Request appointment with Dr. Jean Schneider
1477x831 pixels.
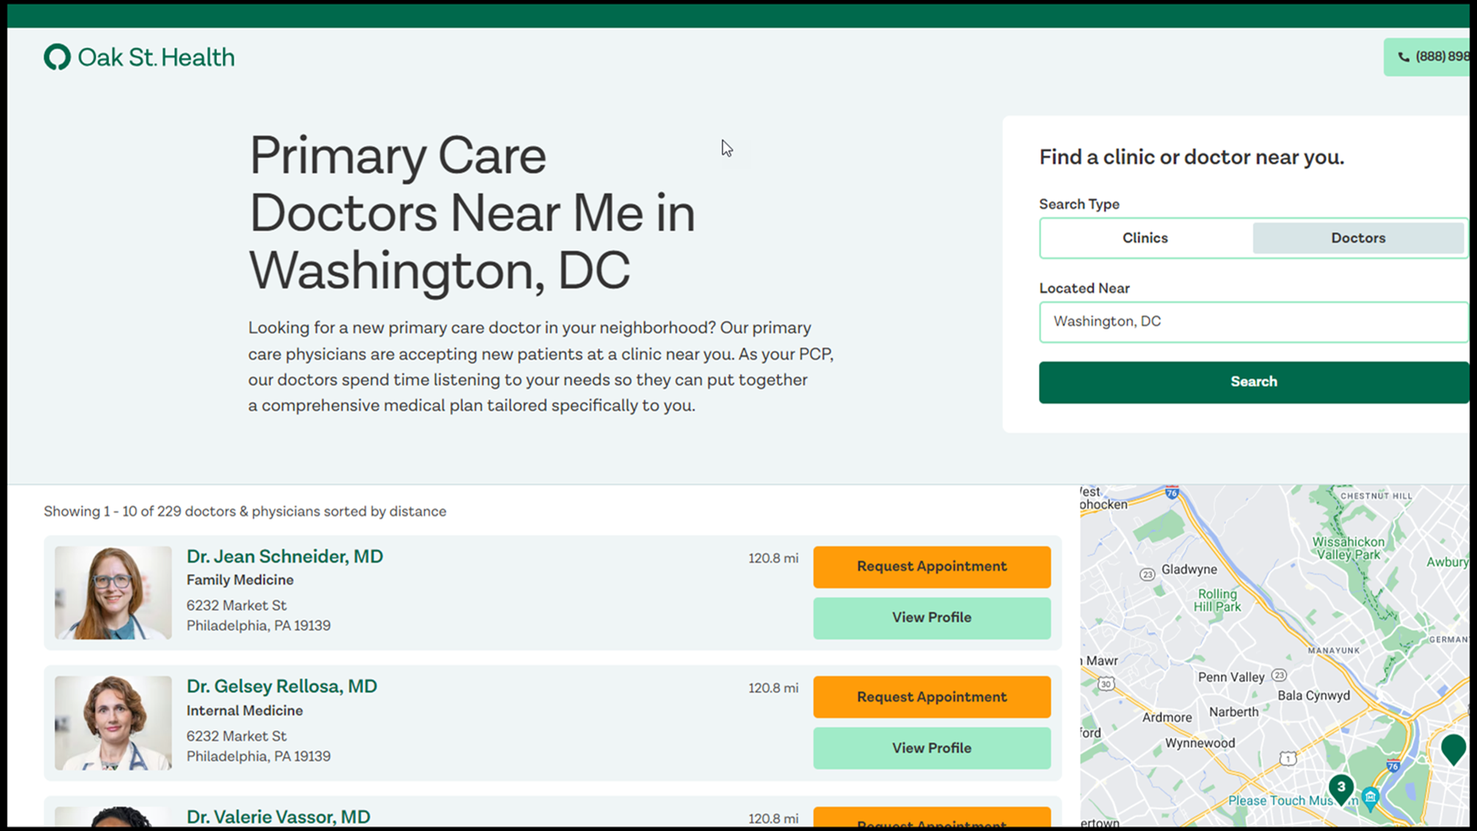(931, 567)
